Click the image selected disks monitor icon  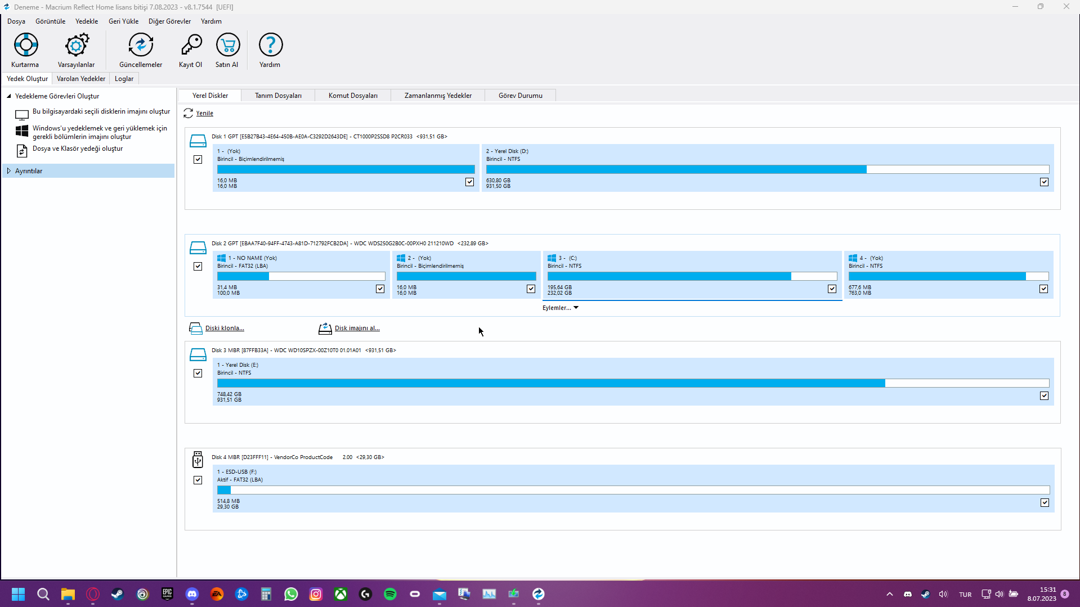point(22,115)
